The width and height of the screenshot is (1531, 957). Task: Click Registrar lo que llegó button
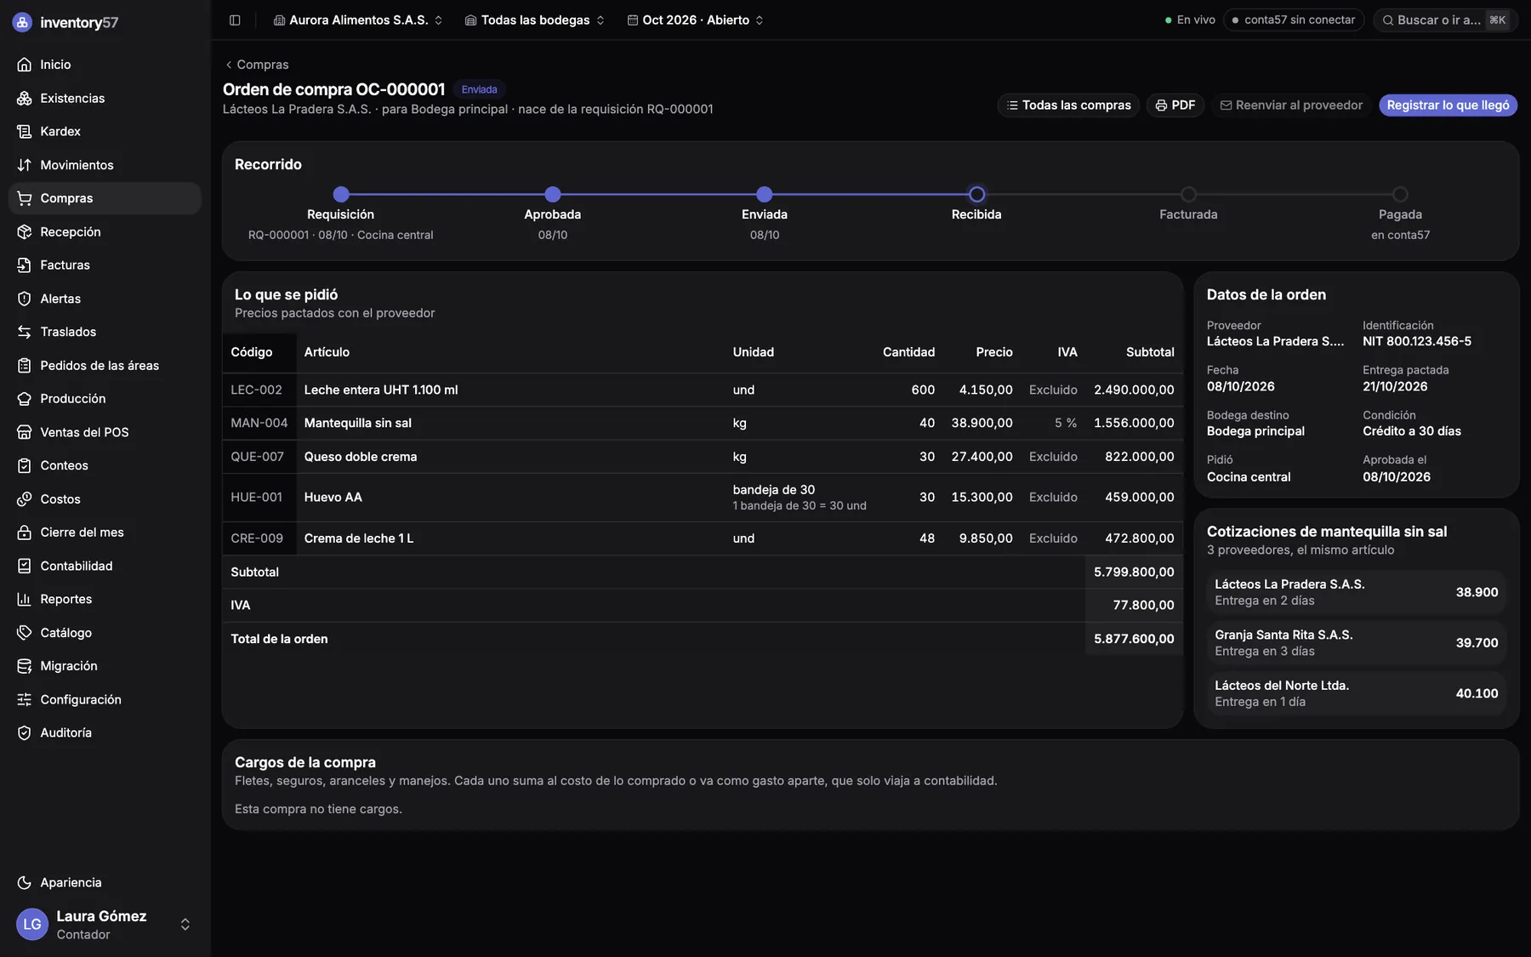tap(1448, 105)
